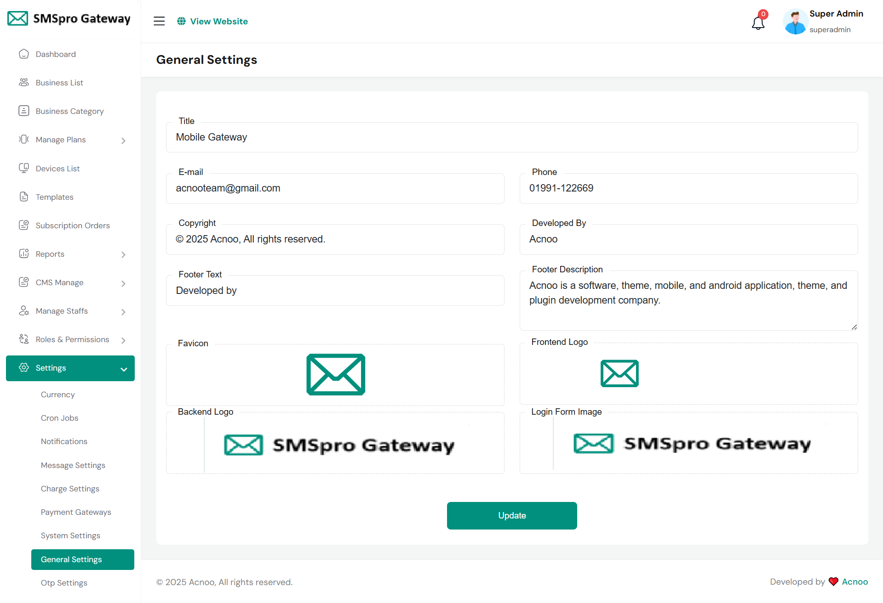
Task: Click the Title input field
Action: click(511, 137)
